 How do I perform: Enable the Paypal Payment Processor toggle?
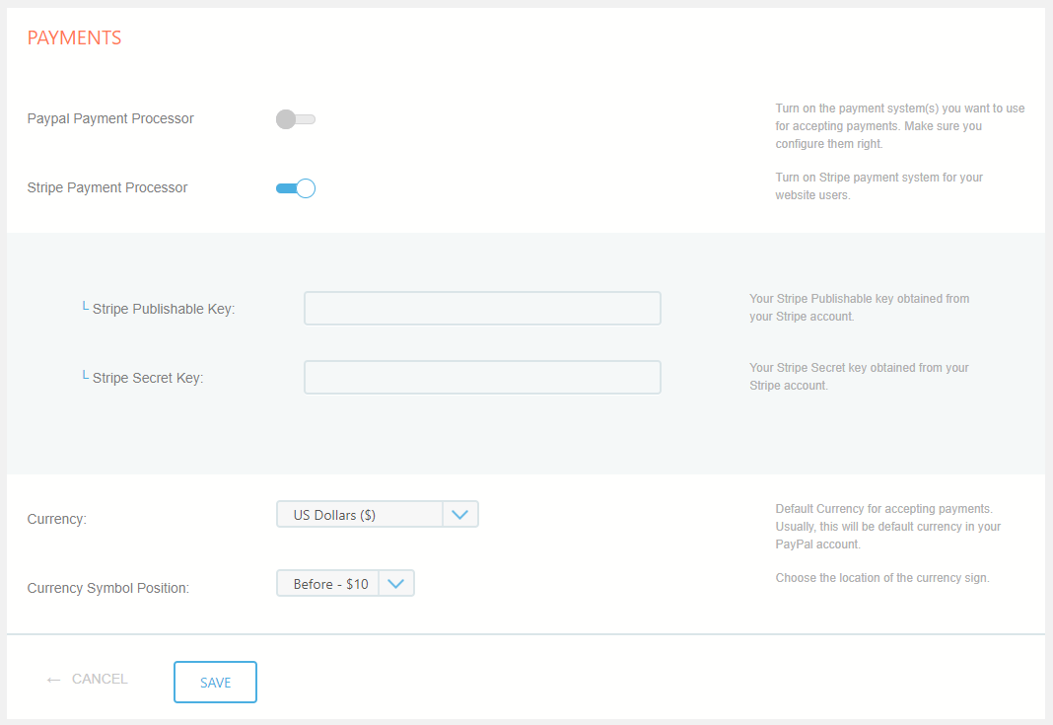click(x=295, y=119)
